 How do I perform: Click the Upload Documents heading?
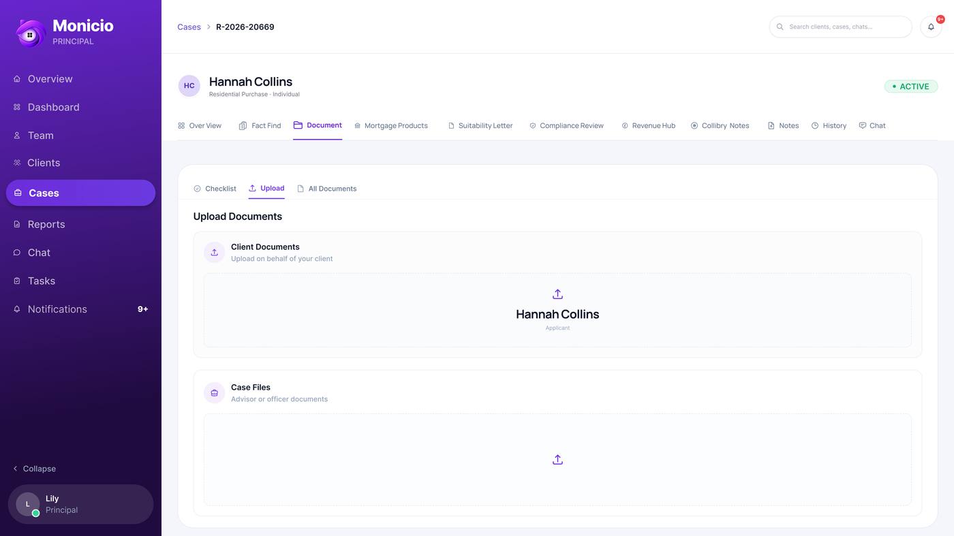coord(238,217)
